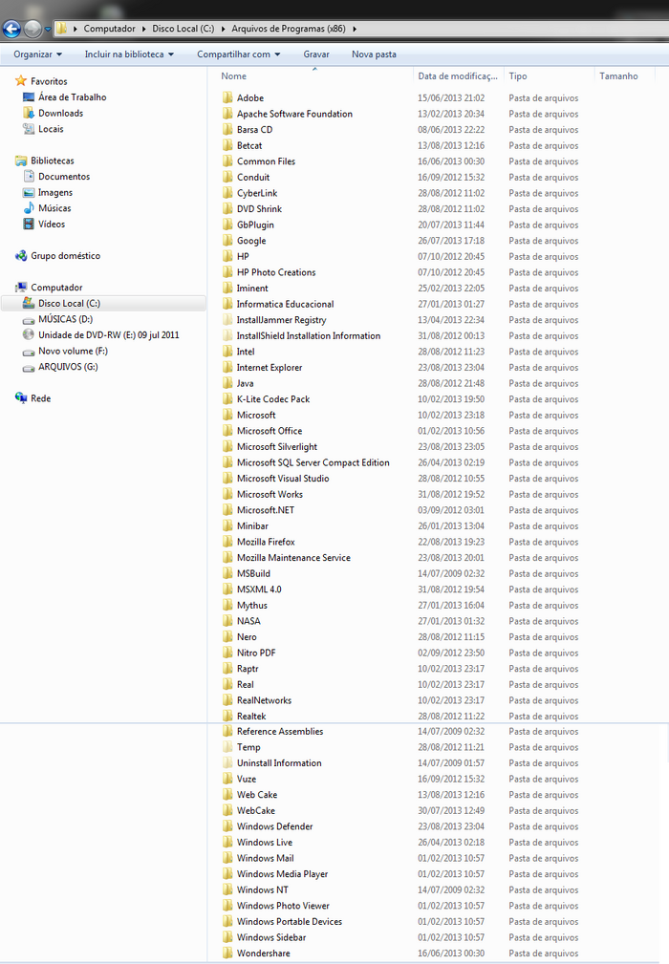
Task: Select the Microsoft Office folder icon
Action: tap(227, 431)
